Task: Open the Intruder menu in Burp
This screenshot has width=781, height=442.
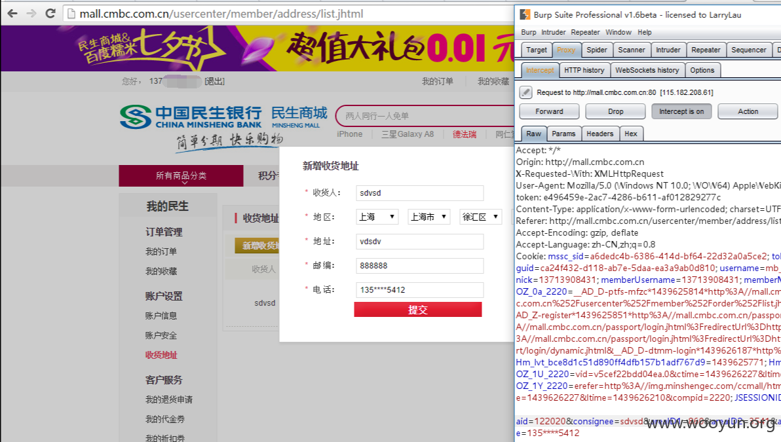Action: pos(554,32)
